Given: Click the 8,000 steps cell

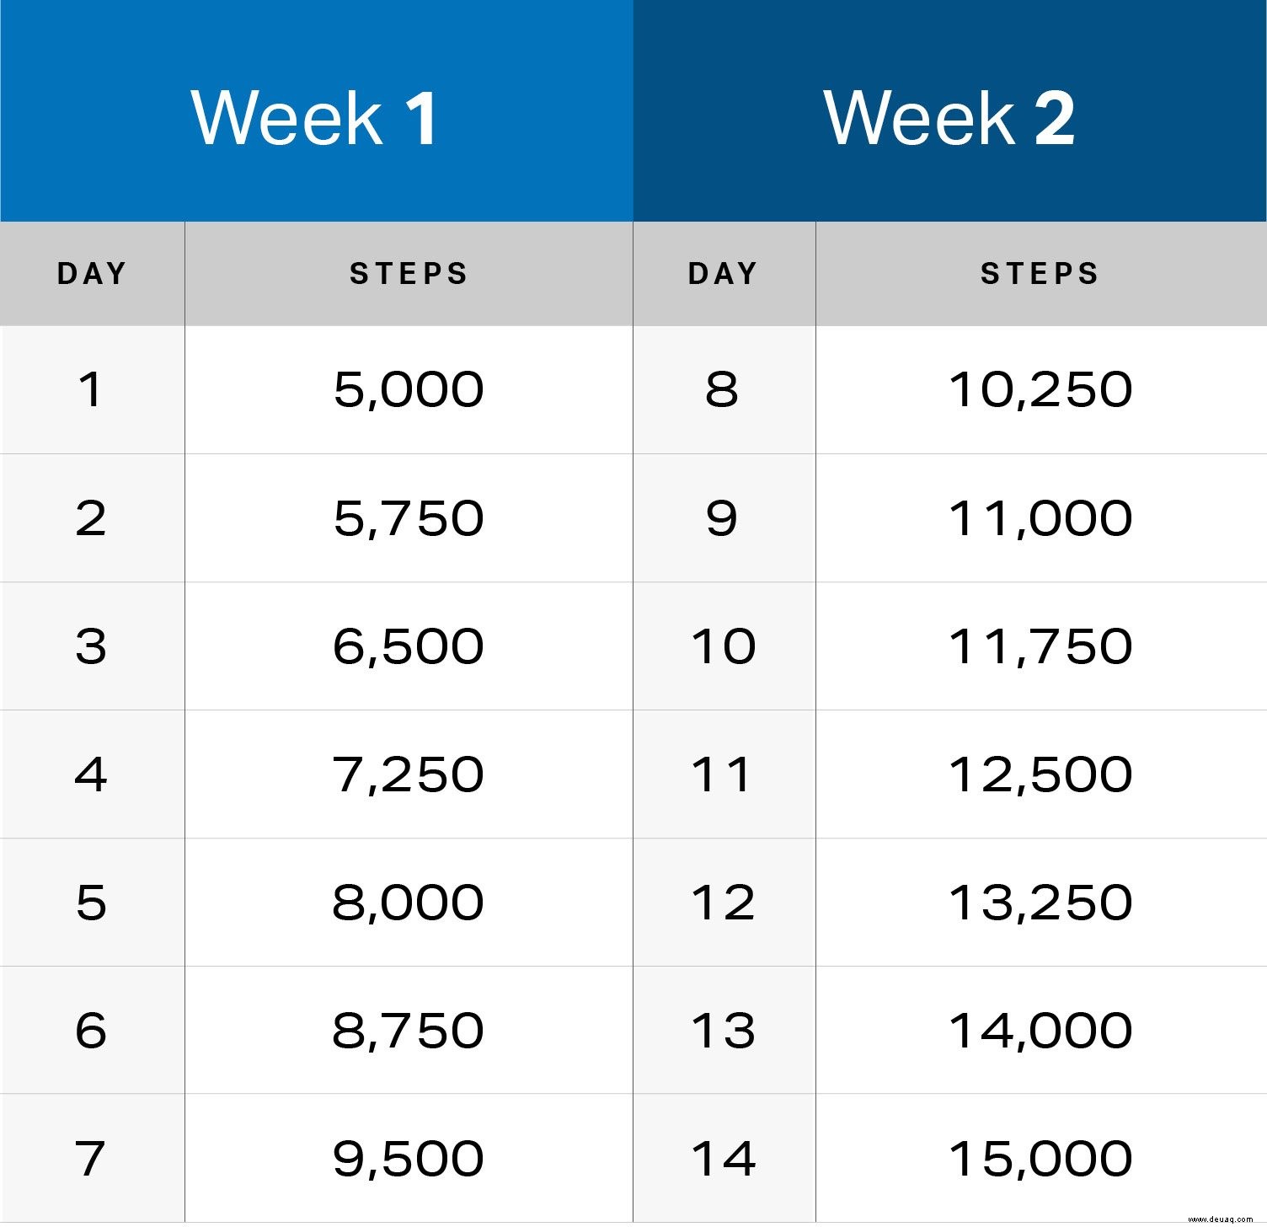Looking at the screenshot, I should (x=409, y=902).
